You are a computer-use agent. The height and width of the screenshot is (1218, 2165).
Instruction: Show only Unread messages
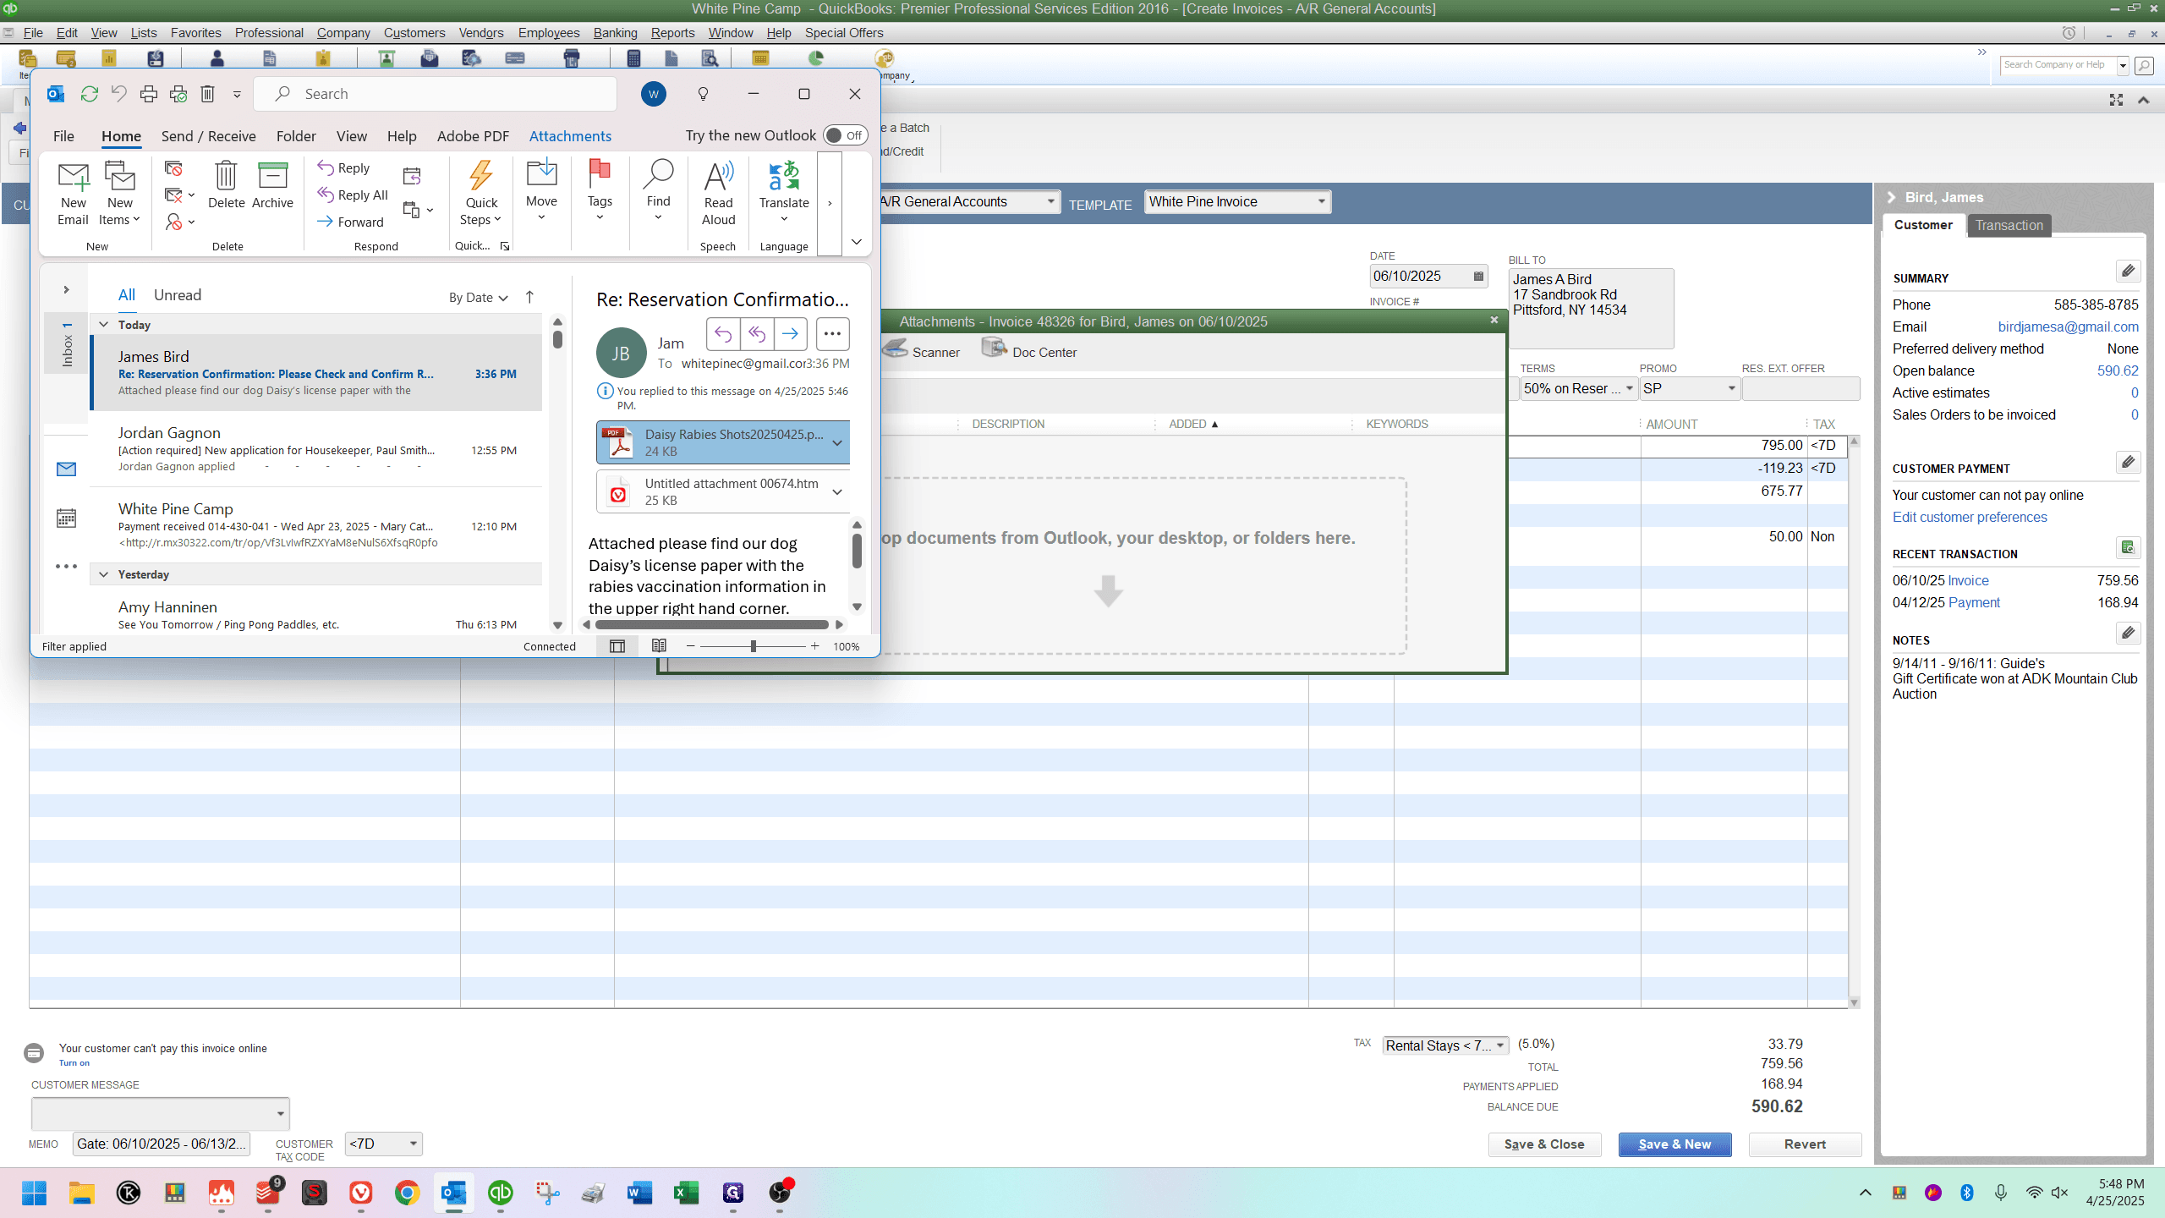coord(178,295)
